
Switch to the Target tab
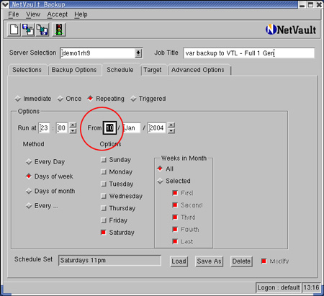pyautogui.click(x=153, y=70)
